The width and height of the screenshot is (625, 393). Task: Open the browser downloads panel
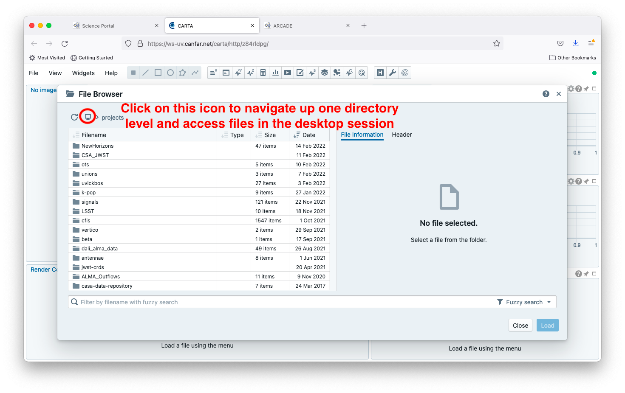point(575,43)
